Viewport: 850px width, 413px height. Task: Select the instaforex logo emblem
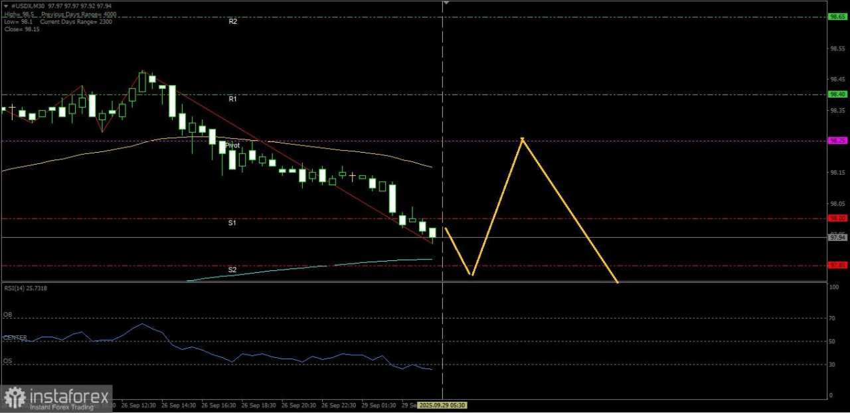pos(15,396)
